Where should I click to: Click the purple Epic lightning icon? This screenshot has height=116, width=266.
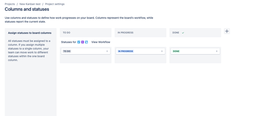[x=83, y=42]
